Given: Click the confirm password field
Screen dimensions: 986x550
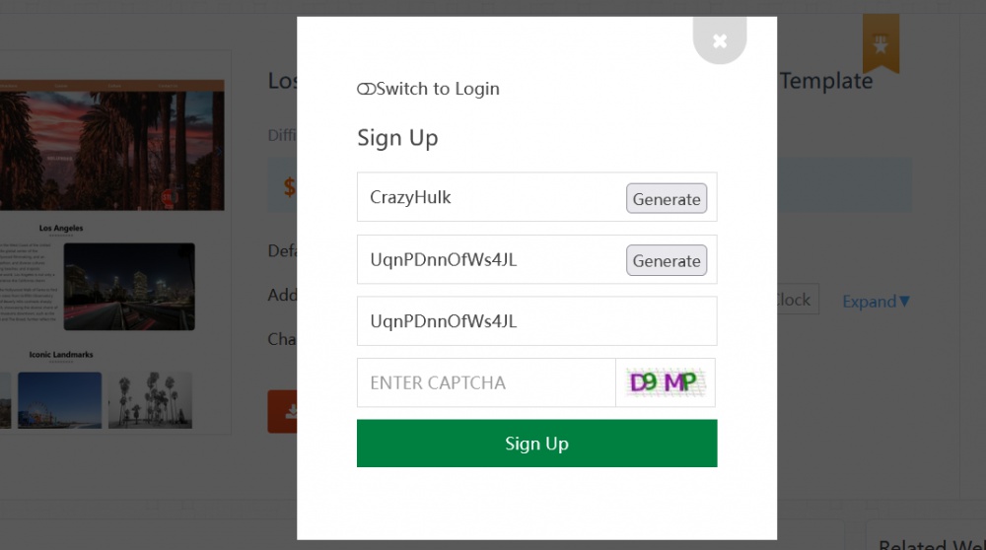Looking at the screenshot, I should point(536,320).
